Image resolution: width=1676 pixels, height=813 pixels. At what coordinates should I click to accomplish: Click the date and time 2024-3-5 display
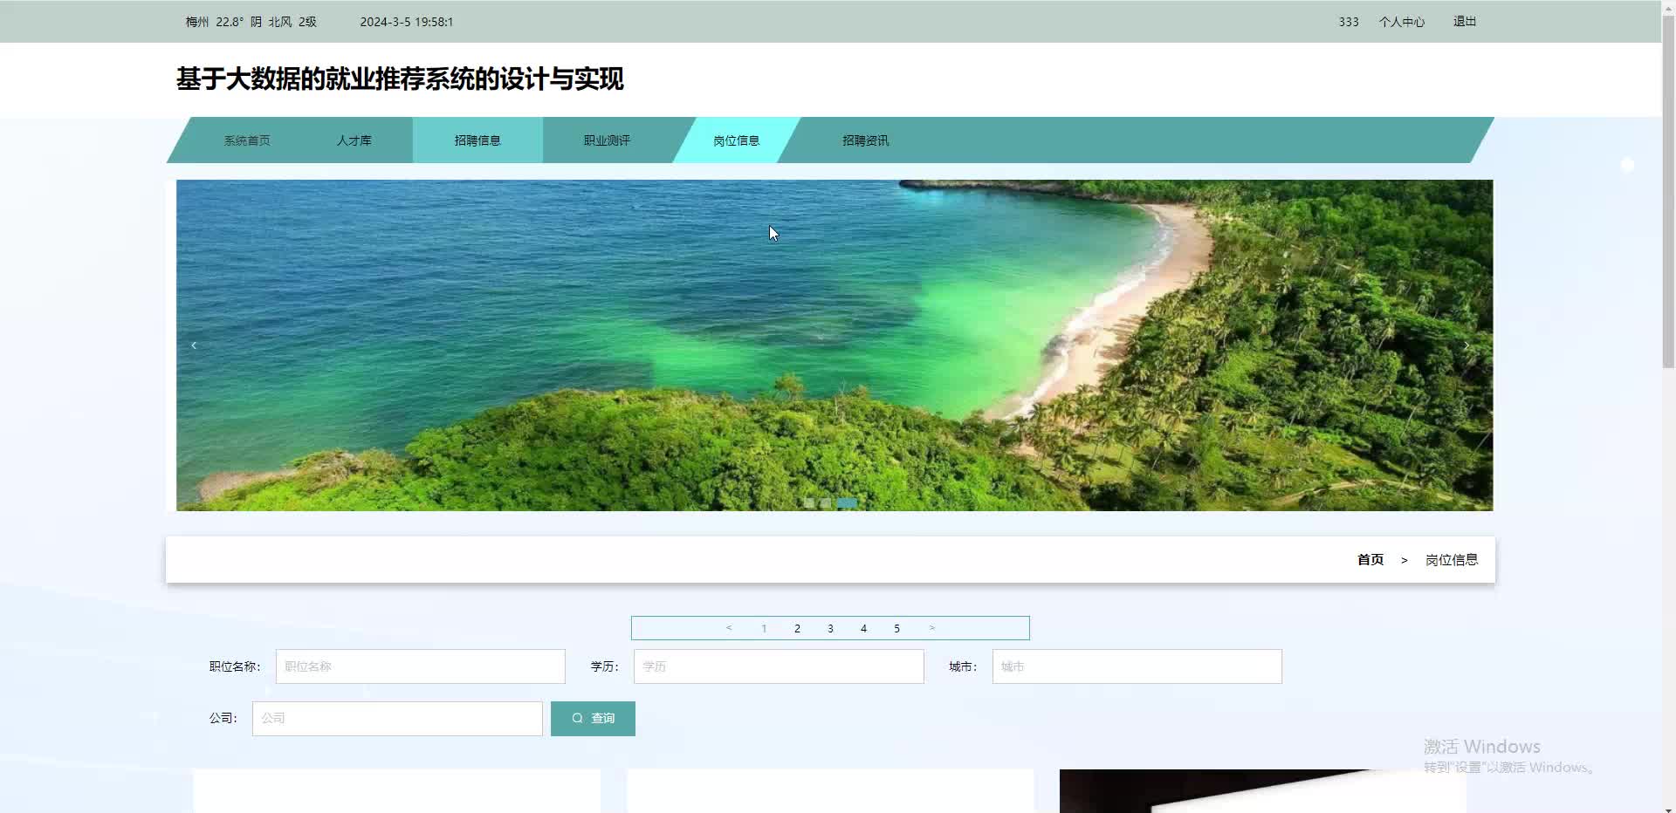point(407,22)
